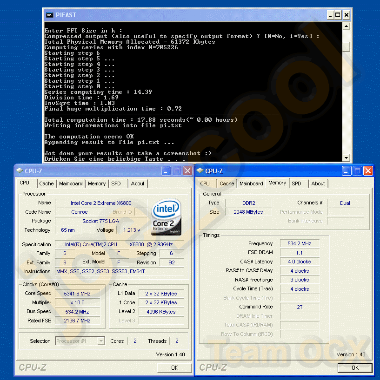Screen dimensions: 380x380
Task: Open Mainboard tab in left CPU-Z
Action: tap(71, 183)
